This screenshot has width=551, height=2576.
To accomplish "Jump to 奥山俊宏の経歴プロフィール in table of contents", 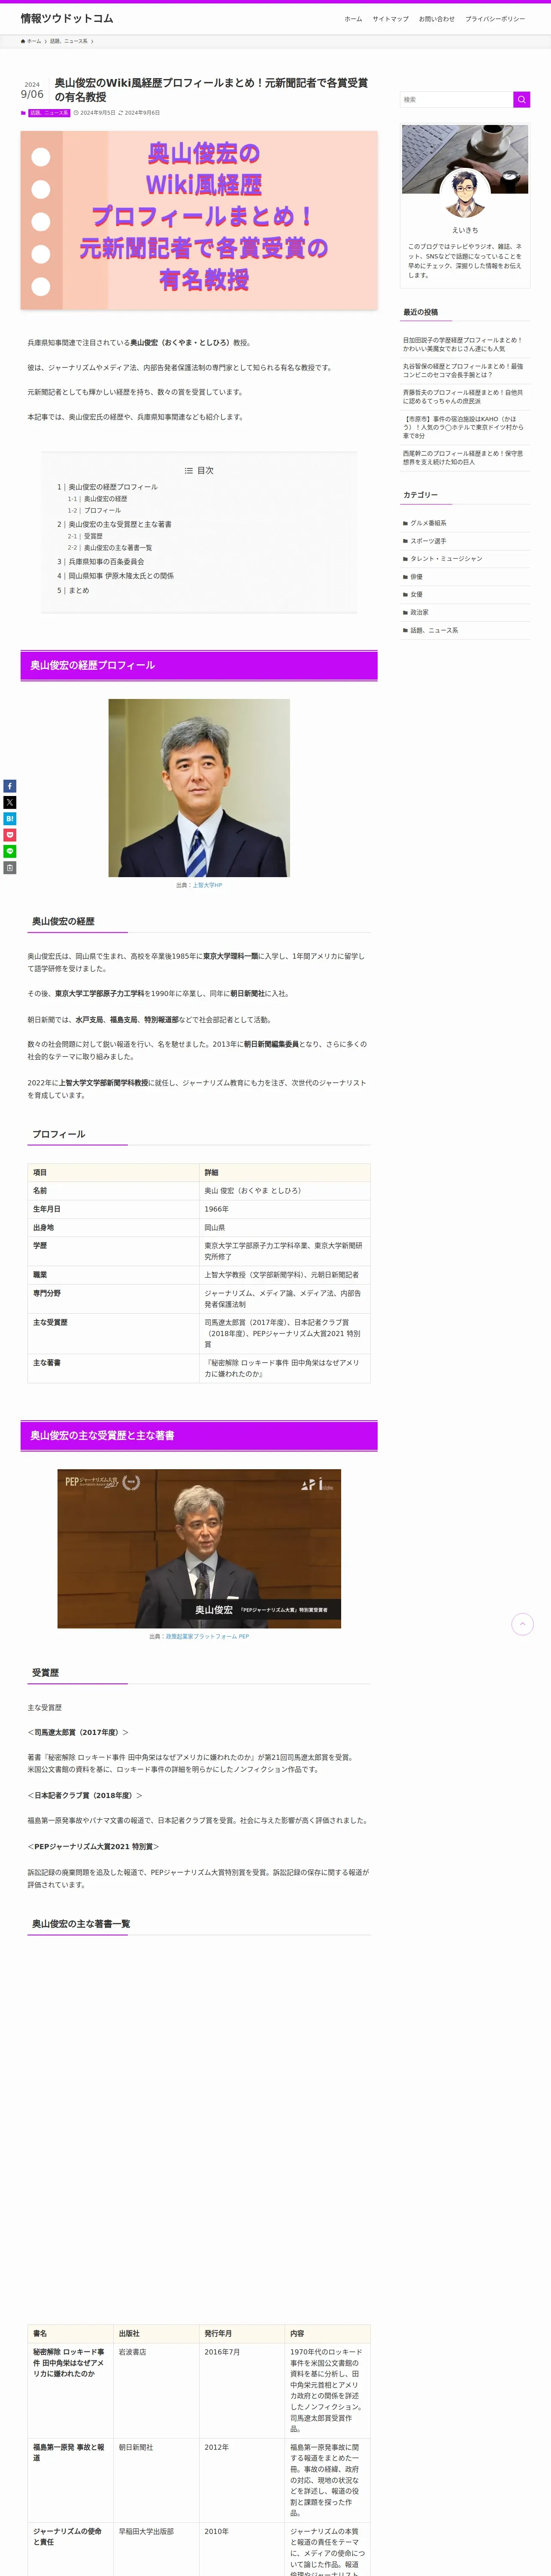I will point(113,487).
